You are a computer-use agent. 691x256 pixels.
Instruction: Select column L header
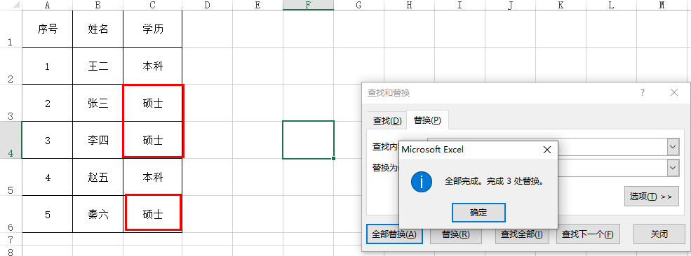point(611,5)
